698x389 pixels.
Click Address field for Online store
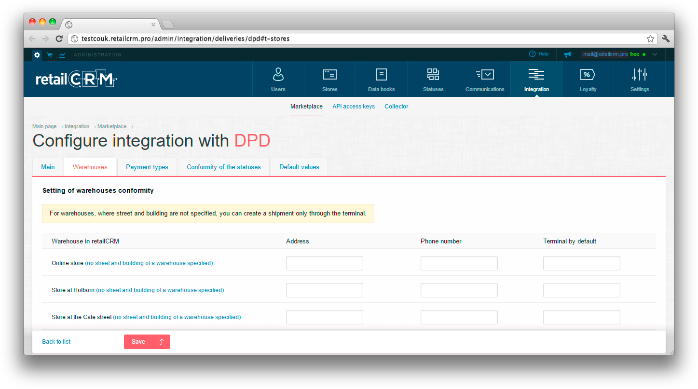pyautogui.click(x=324, y=263)
